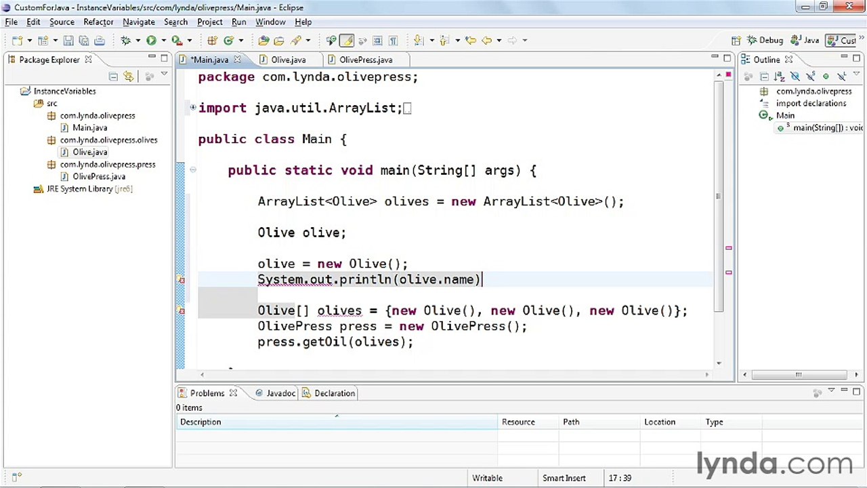The image size is (867, 488).
Task: Toggle Block Selection Mode icon
Action: point(377,41)
